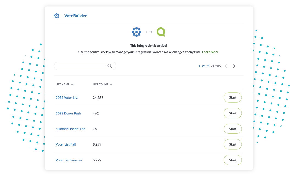Click the bidirectional sync arrow between the logos
The width and height of the screenshot is (298, 176).
(x=149, y=32)
